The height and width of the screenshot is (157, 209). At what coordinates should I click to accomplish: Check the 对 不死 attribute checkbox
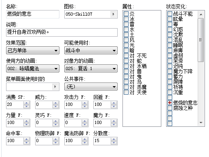[x=126, y=56]
